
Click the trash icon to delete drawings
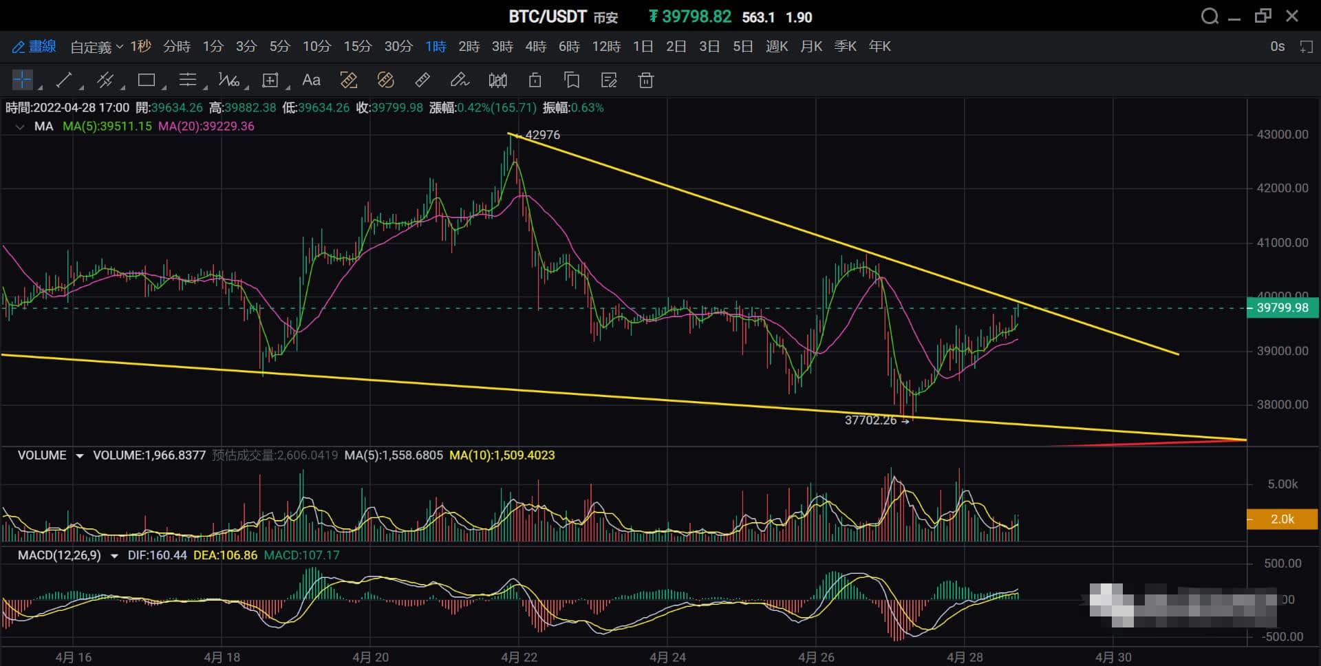(x=645, y=80)
